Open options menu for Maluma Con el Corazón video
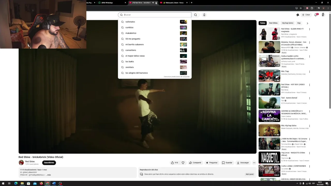The width and height of the screenshot is (331, 186). (310, 42)
